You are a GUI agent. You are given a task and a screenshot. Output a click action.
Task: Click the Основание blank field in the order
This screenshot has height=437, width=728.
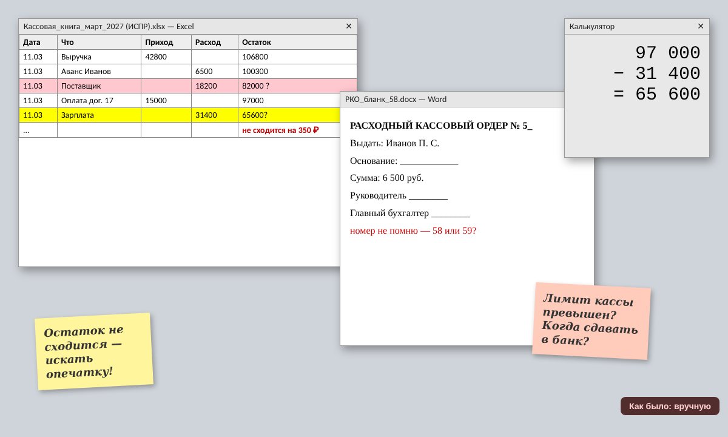point(429,161)
